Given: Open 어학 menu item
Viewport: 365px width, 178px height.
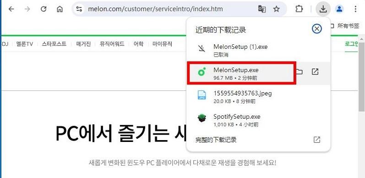Looking at the screenshot, I should [x=138, y=44].
